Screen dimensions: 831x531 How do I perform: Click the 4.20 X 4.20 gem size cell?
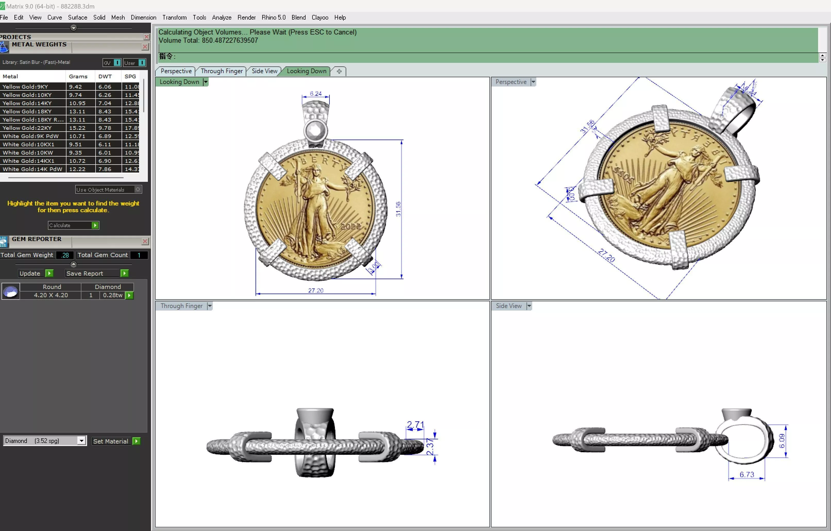pyautogui.click(x=51, y=295)
